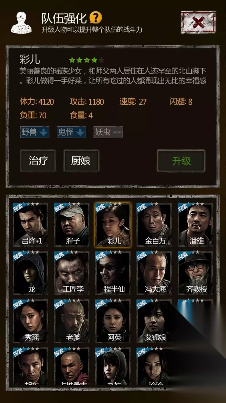Click the 野兽 weakness tag with down arrow

point(35,132)
